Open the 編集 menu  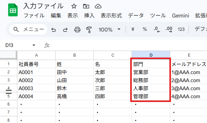(56, 16)
